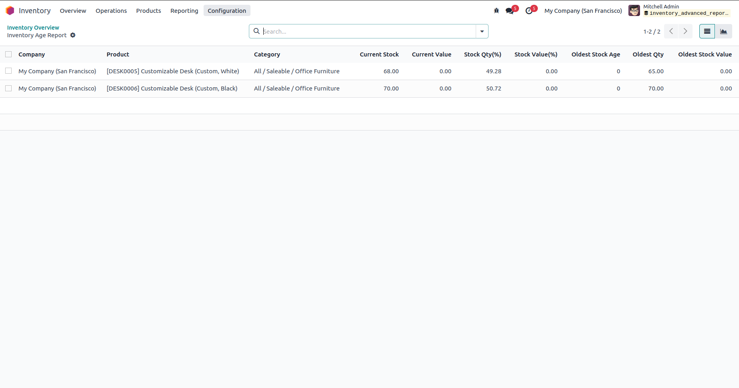Expand the search filter options dropdown
The width and height of the screenshot is (739, 388).
482,31
